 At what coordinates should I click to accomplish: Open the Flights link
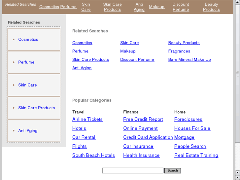80,146
